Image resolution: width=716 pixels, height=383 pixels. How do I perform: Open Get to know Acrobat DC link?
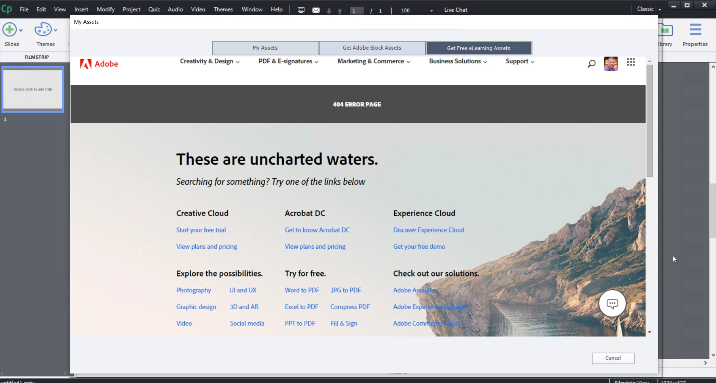[x=317, y=230]
